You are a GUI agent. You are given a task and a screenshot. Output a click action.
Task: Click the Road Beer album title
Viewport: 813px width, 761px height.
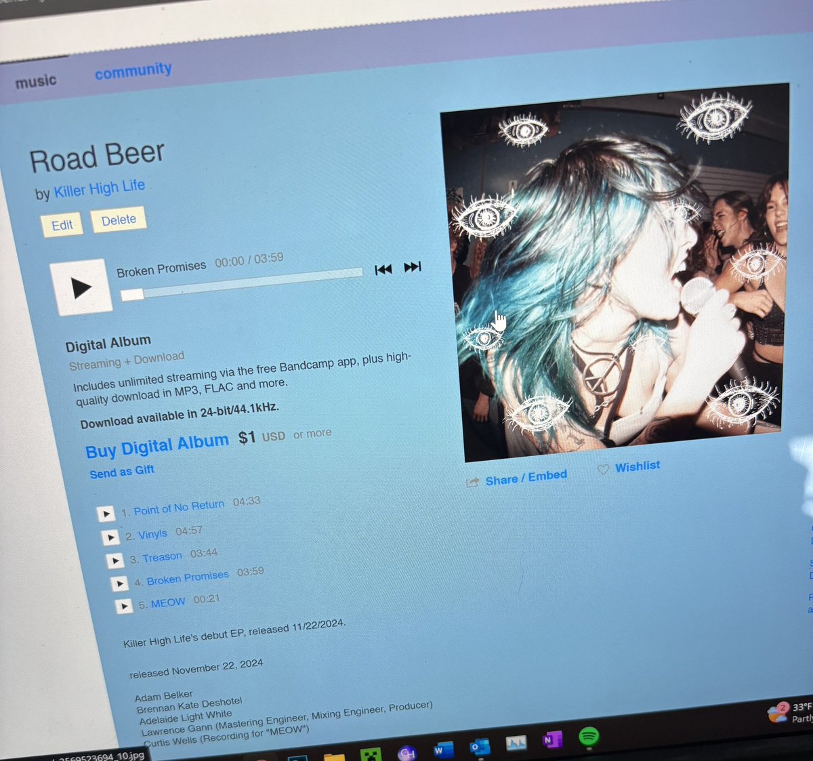[97, 157]
